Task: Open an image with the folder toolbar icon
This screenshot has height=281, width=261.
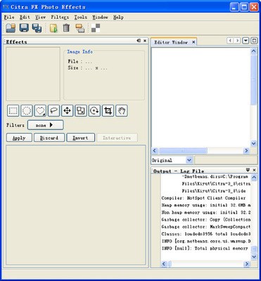Action: tap(11, 28)
